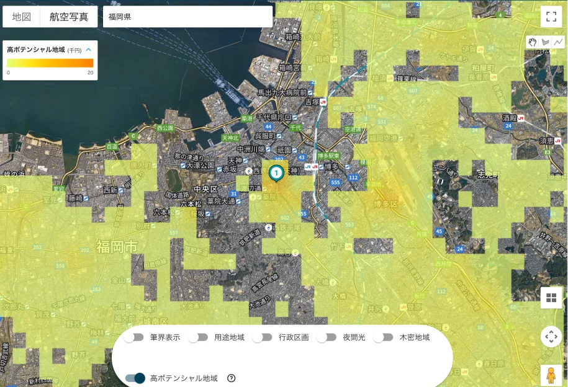
Task: Click the orange-yellow legend gradient bar
Action: point(50,63)
